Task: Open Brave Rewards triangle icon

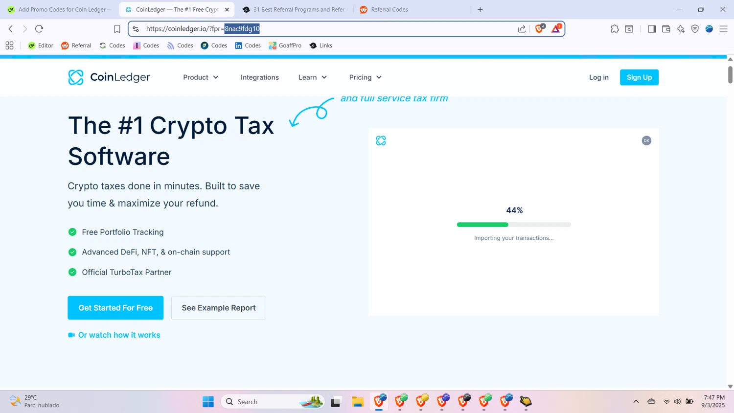Action: coord(556,29)
